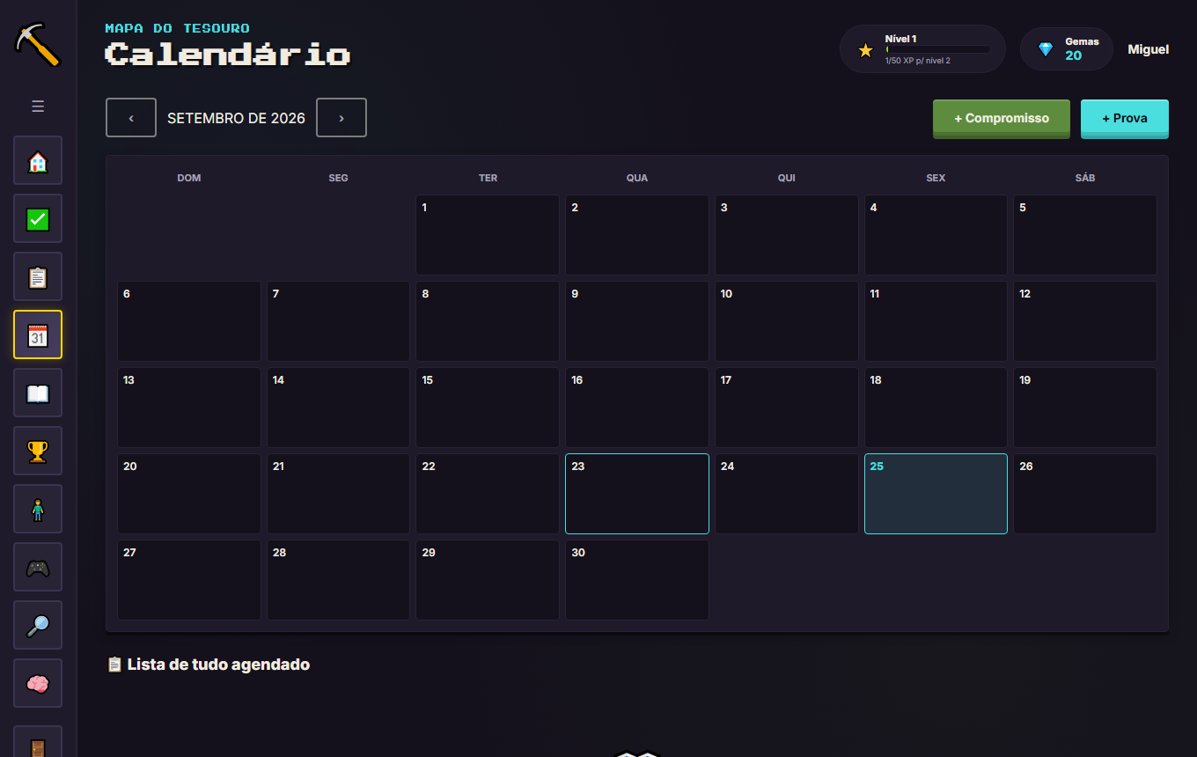The width and height of the screenshot is (1197, 757).
Task: Select day 30 in the calendar
Action: 637,580
